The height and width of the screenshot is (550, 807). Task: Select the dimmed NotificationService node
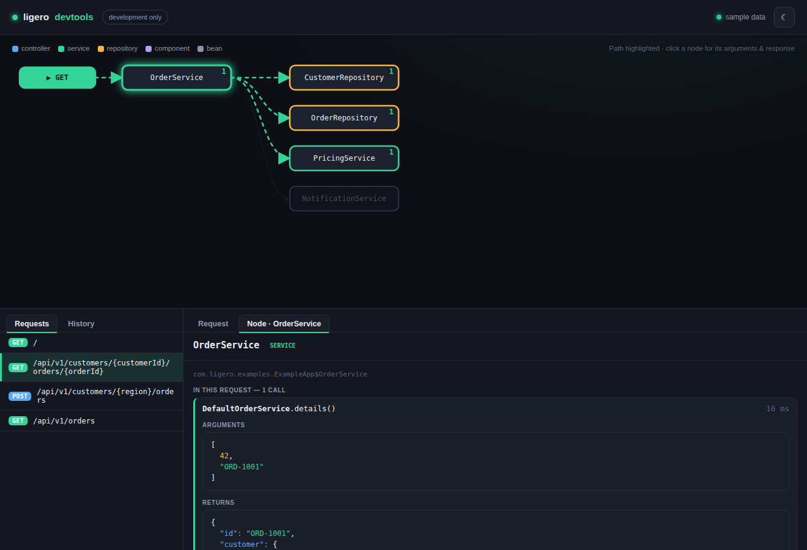[x=344, y=199]
